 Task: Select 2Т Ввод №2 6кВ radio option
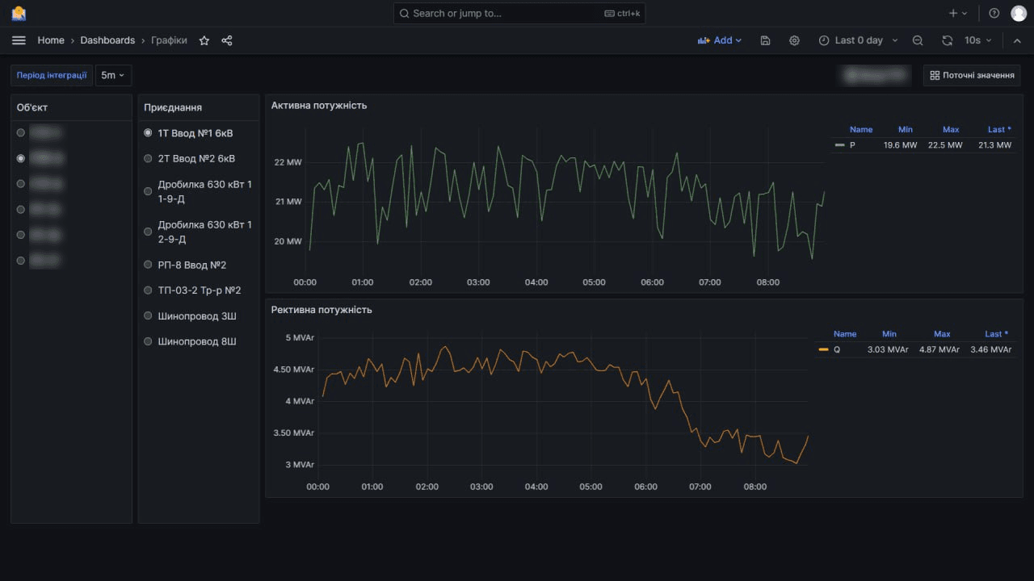click(148, 159)
